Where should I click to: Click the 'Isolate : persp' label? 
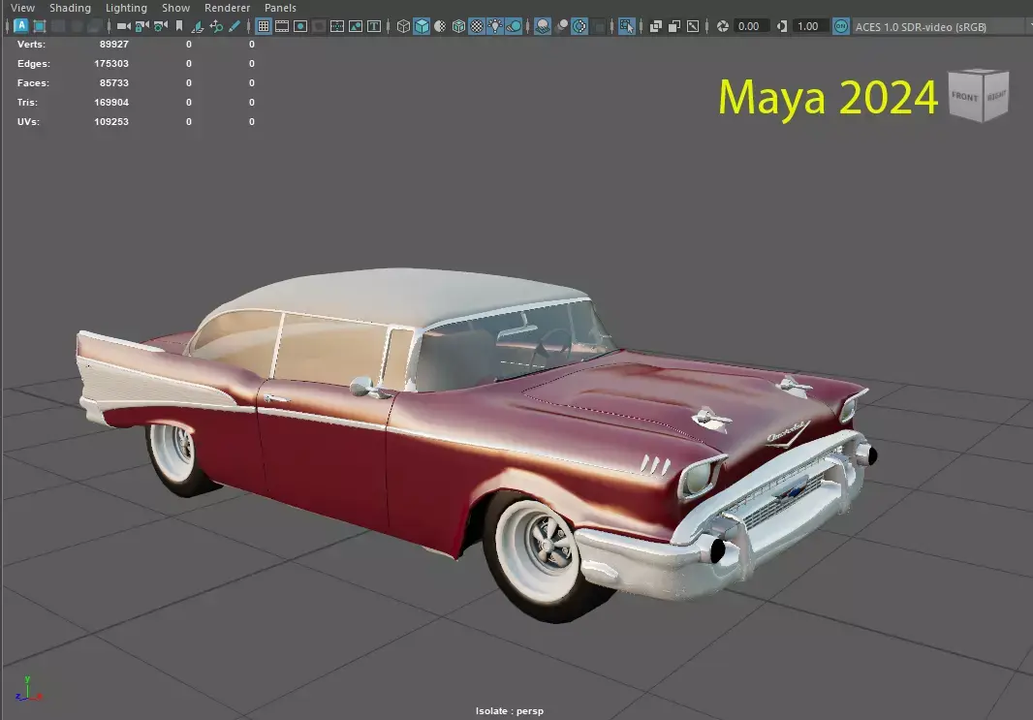click(x=510, y=710)
